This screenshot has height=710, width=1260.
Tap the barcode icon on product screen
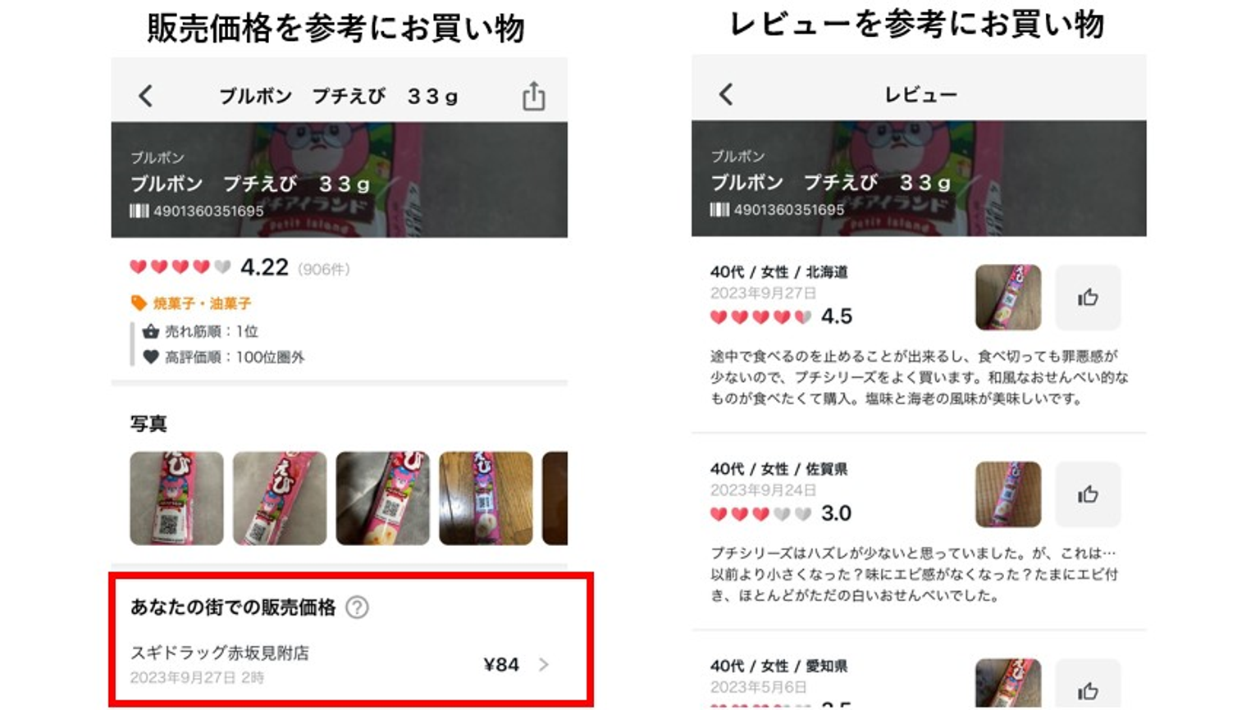click(139, 211)
